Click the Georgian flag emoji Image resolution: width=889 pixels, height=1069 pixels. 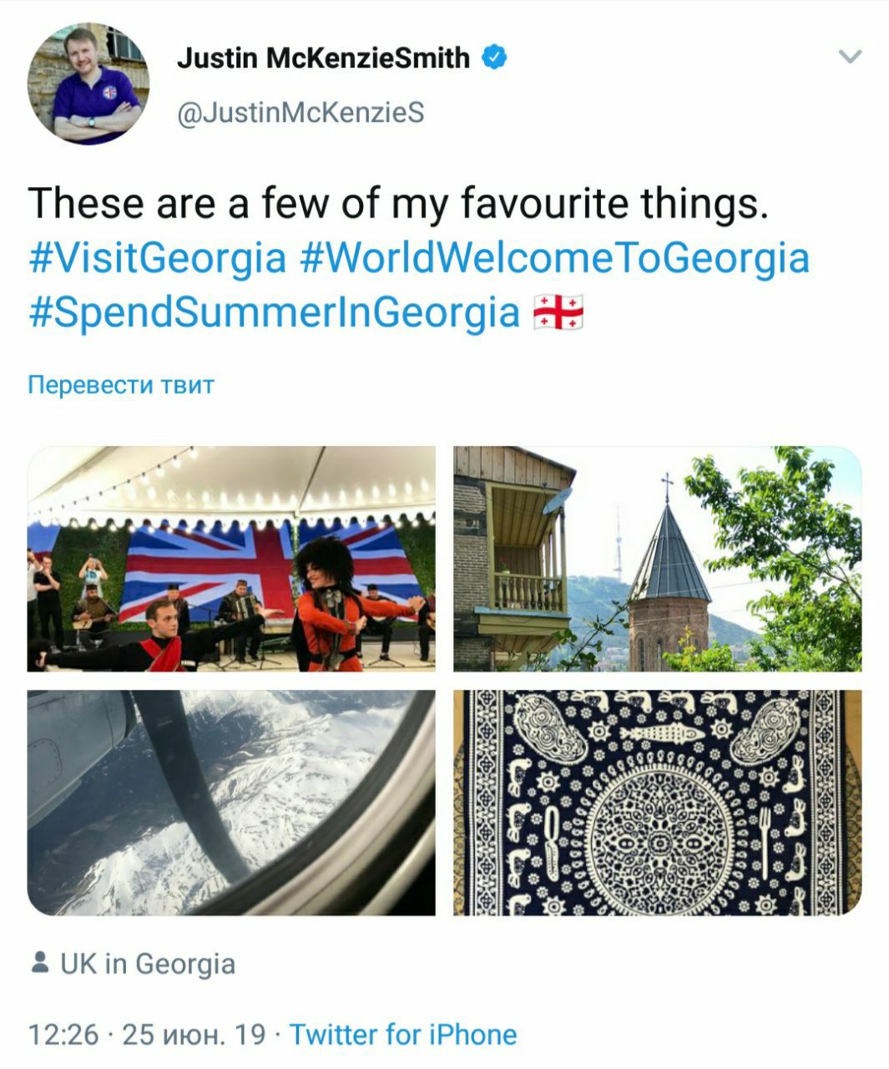click(x=558, y=312)
